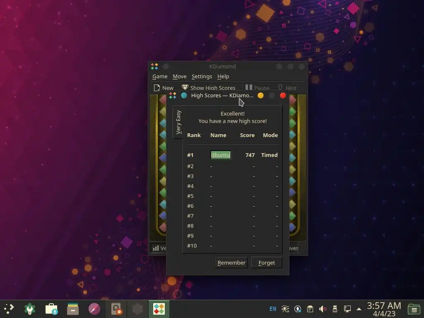Open the Move menu

pyautogui.click(x=180, y=77)
